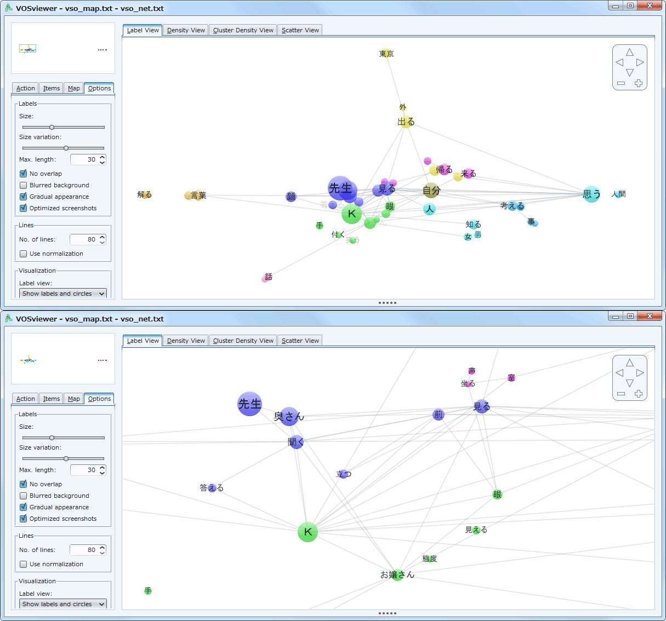The height and width of the screenshot is (621, 666).
Task: Zoom in plus icon in bottom window
Action: click(639, 394)
